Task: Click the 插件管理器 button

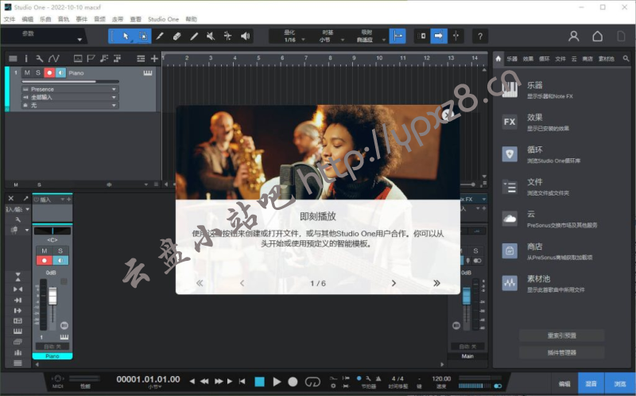Action: [x=562, y=352]
